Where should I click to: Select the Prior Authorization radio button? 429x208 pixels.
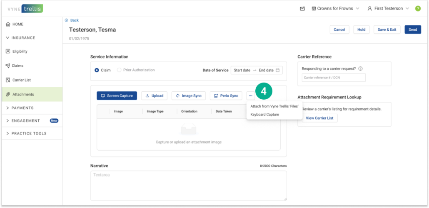(x=119, y=70)
